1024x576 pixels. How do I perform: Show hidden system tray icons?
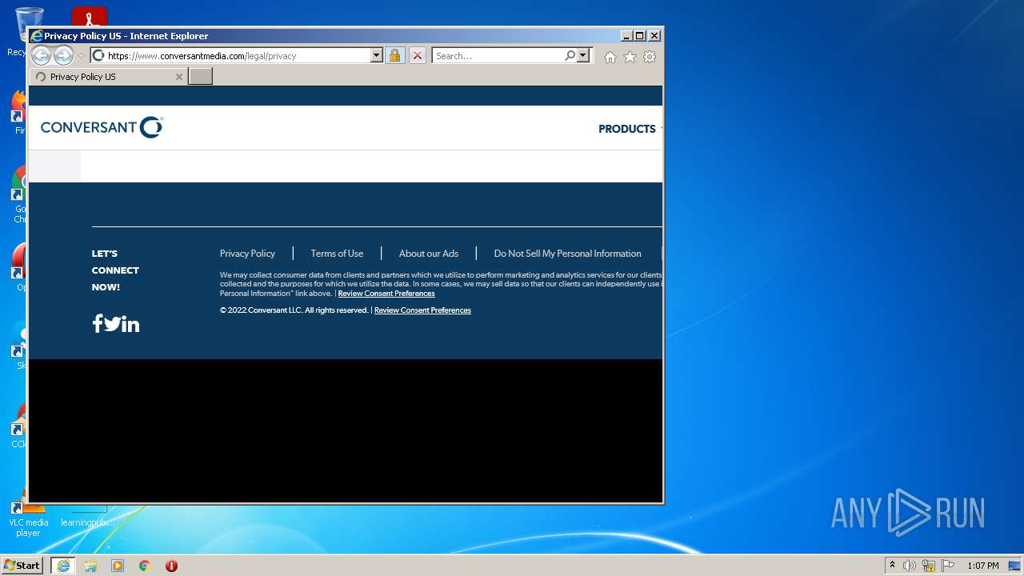point(892,566)
